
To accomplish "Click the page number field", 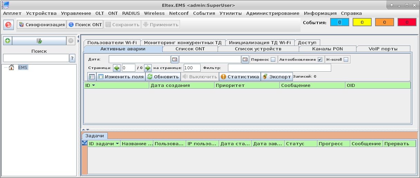I will tap(128, 68).
